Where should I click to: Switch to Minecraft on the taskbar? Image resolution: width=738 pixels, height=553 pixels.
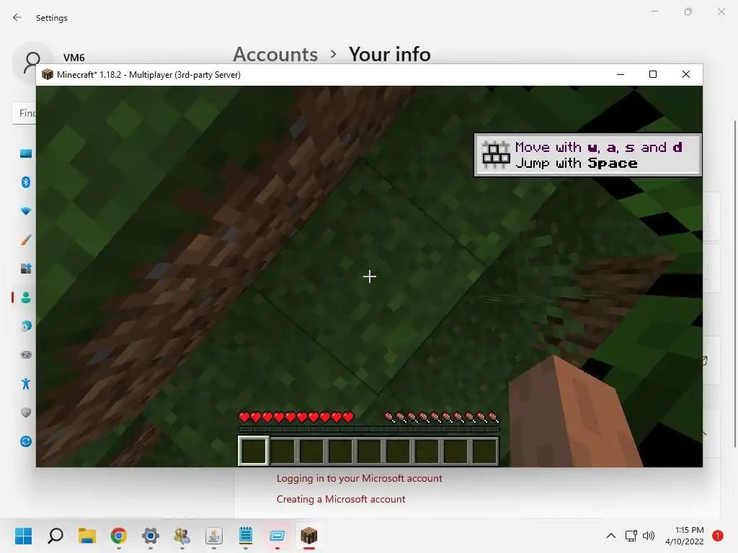click(x=308, y=536)
